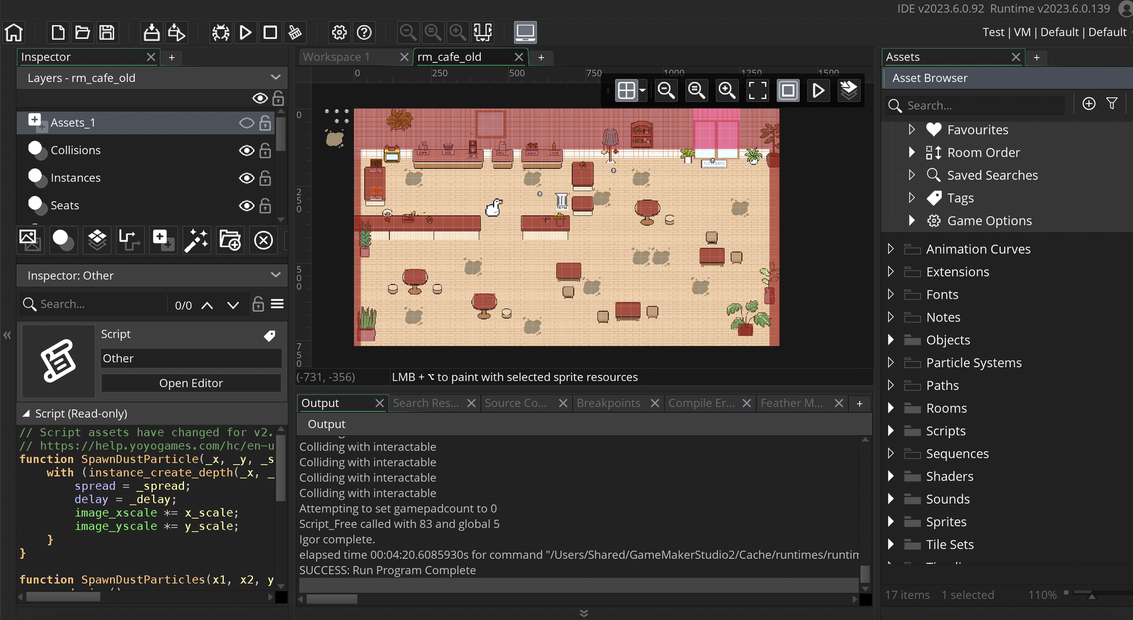The width and height of the screenshot is (1133, 620).
Task: Add a new effect layer with wand icon
Action: tap(196, 240)
